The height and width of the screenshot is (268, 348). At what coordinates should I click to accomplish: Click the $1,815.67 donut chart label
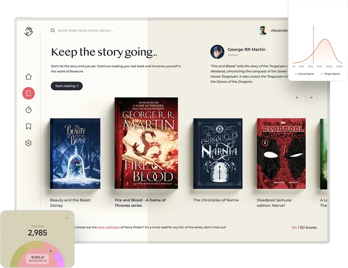click(x=38, y=258)
